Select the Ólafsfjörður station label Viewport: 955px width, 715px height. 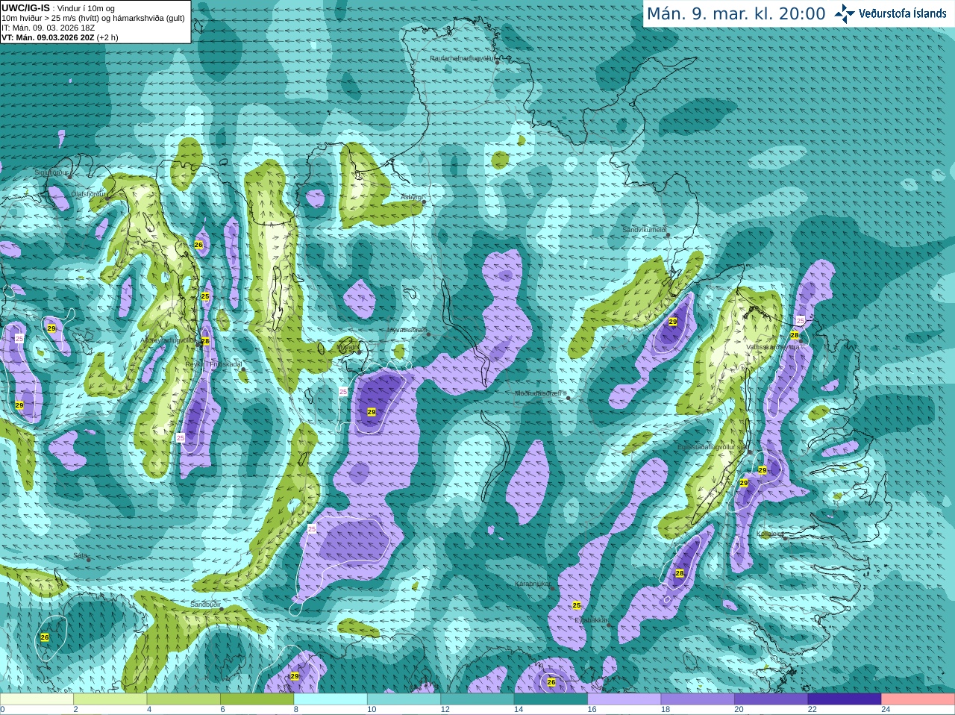click(88, 194)
